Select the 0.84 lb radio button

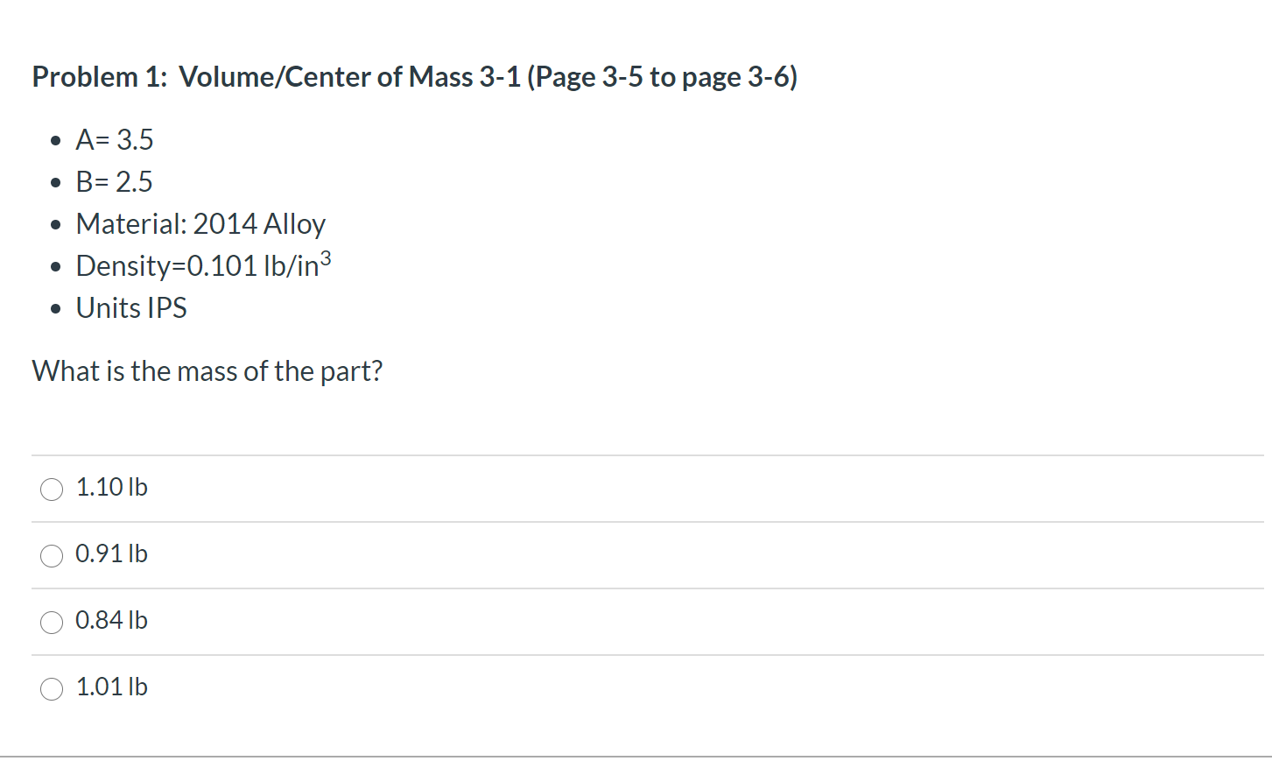pos(51,622)
